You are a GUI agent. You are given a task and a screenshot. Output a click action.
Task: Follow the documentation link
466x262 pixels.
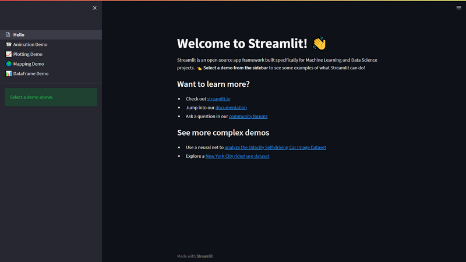(231, 108)
